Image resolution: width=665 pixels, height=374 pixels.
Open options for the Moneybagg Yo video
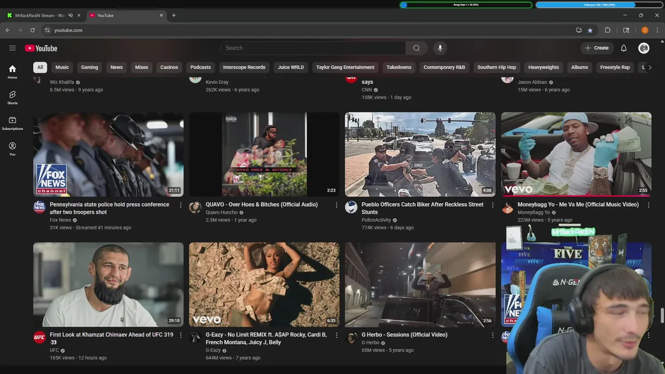click(x=648, y=205)
